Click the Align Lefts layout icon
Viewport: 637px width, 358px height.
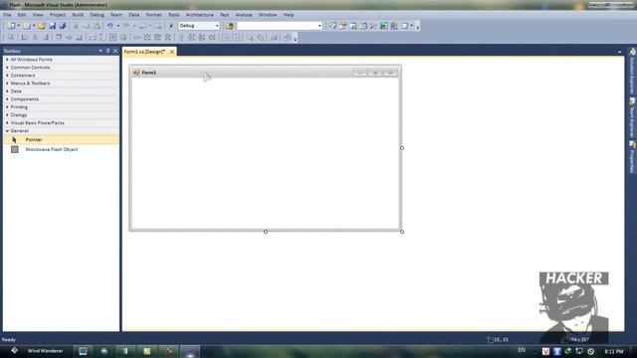coord(24,38)
